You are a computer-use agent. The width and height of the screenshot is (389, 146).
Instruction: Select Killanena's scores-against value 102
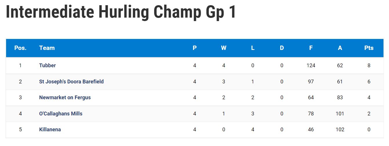[340, 130]
